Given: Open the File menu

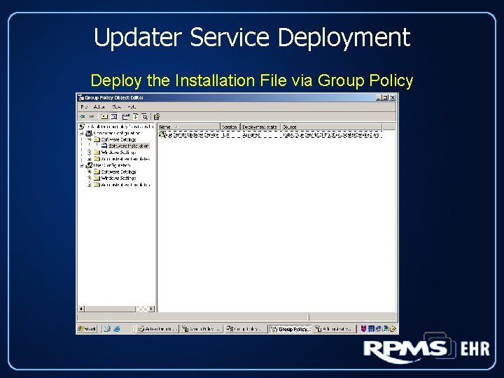Looking at the screenshot, I should tap(84, 106).
